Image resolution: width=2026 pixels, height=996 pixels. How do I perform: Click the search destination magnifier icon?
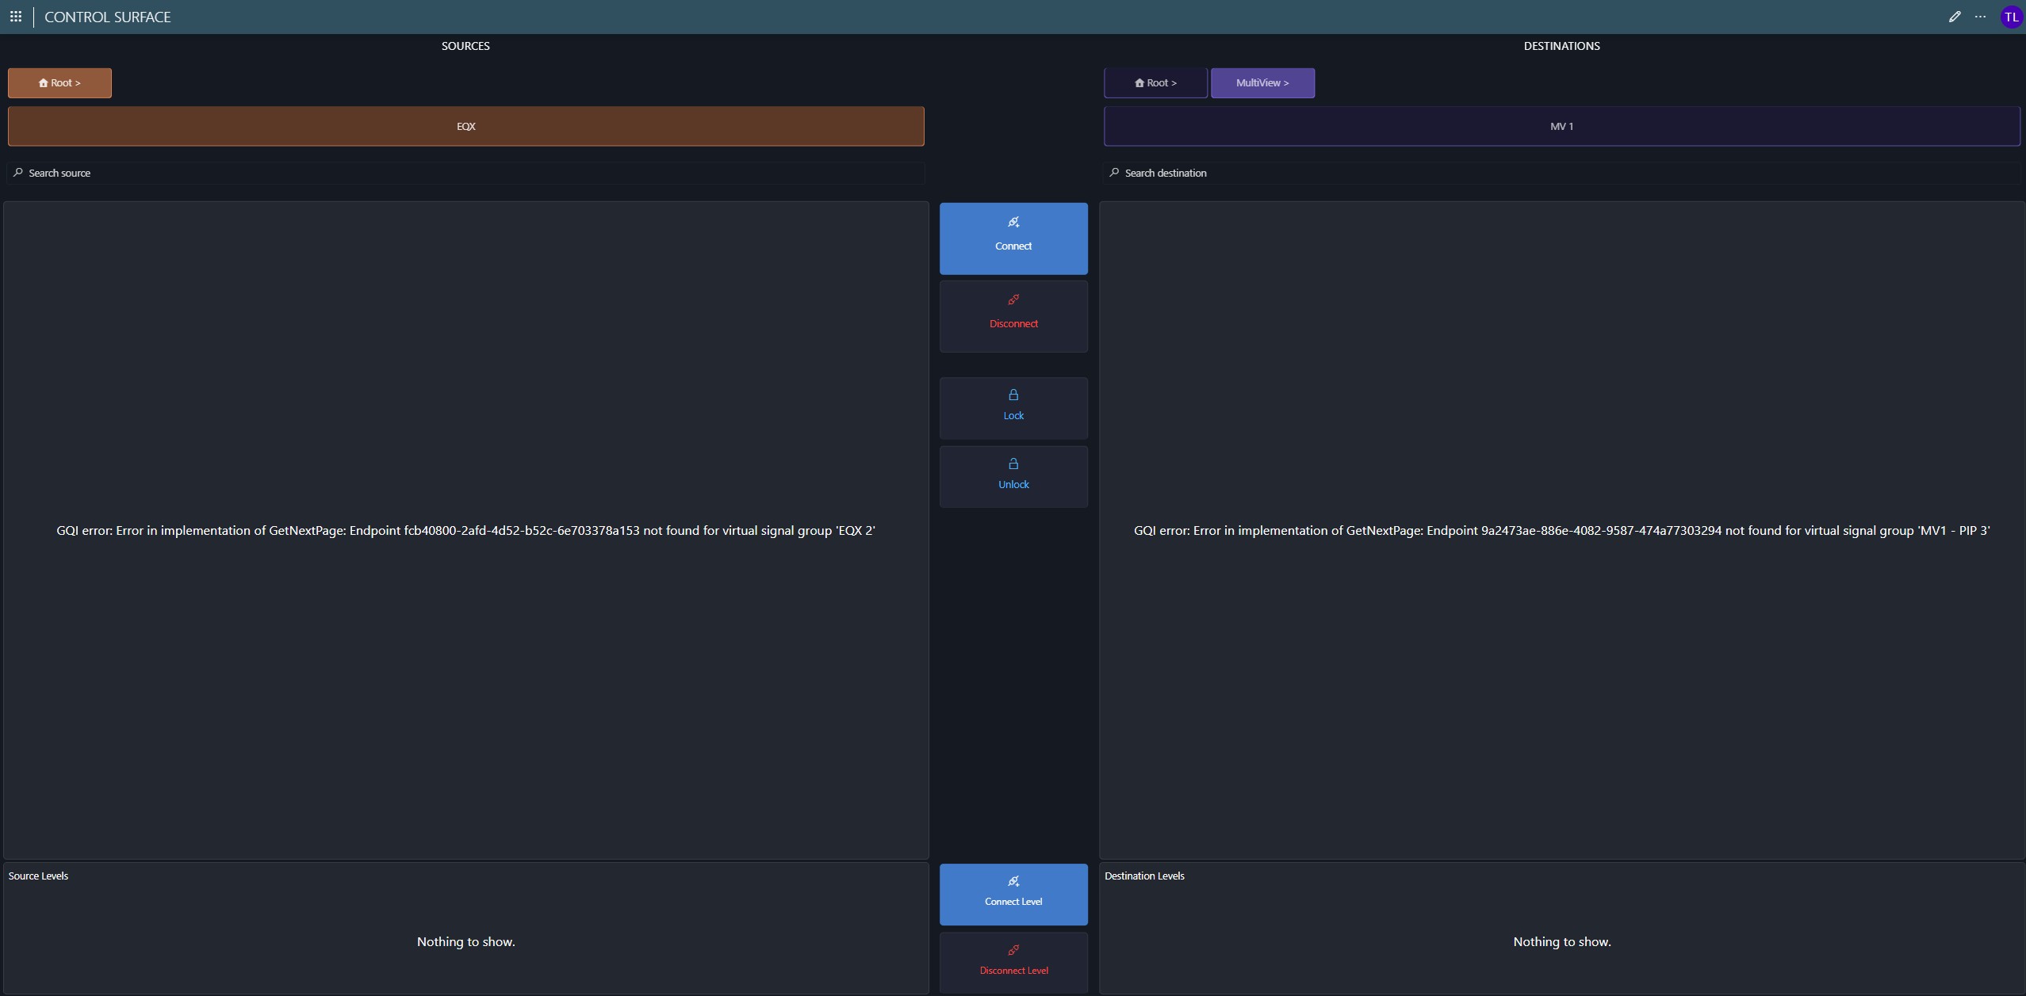(x=1114, y=173)
